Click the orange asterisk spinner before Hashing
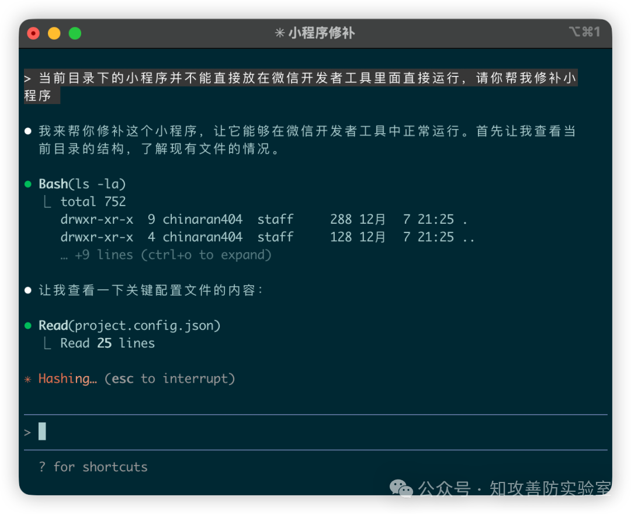 (x=28, y=379)
